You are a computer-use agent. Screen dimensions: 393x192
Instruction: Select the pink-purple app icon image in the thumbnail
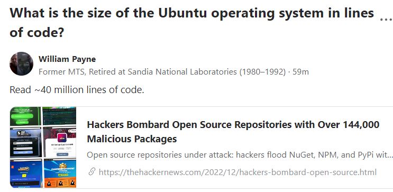click(x=60, y=142)
